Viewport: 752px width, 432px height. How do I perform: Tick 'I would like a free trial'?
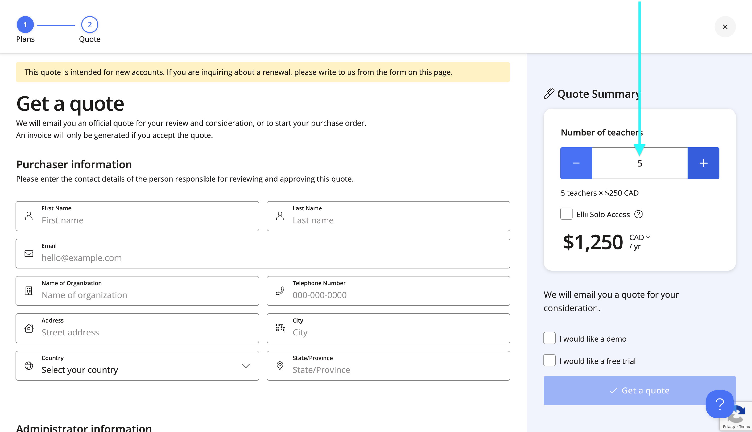pyautogui.click(x=549, y=360)
